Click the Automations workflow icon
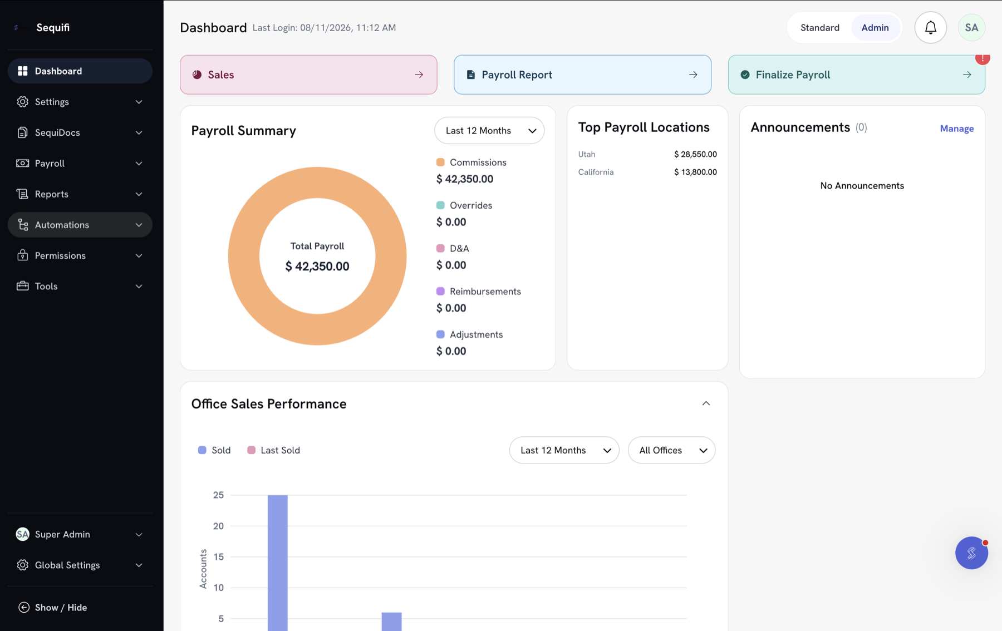1002x631 pixels. (x=22, y=225)
